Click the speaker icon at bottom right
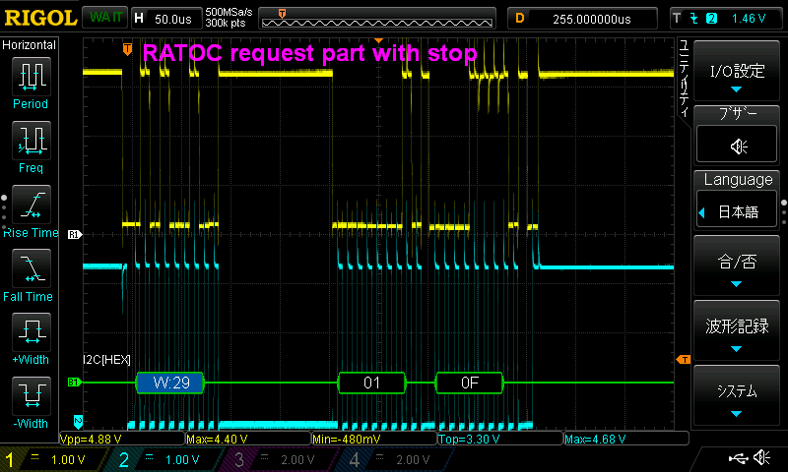Image resolution: width=788 pixels, height=472 pixels. click(762, 457)
